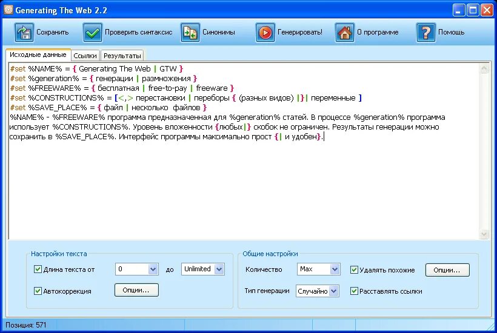The width and height of the screenshot is (497, 333).
Task: Minimize the Generating The Web window
Action: pyautogui.click(x=459, y=10)
